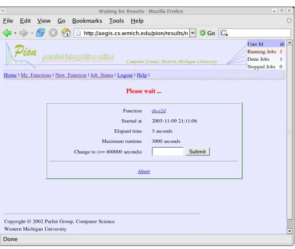
Task: Open the window menu icon in title bar
Action: [3, 11]
